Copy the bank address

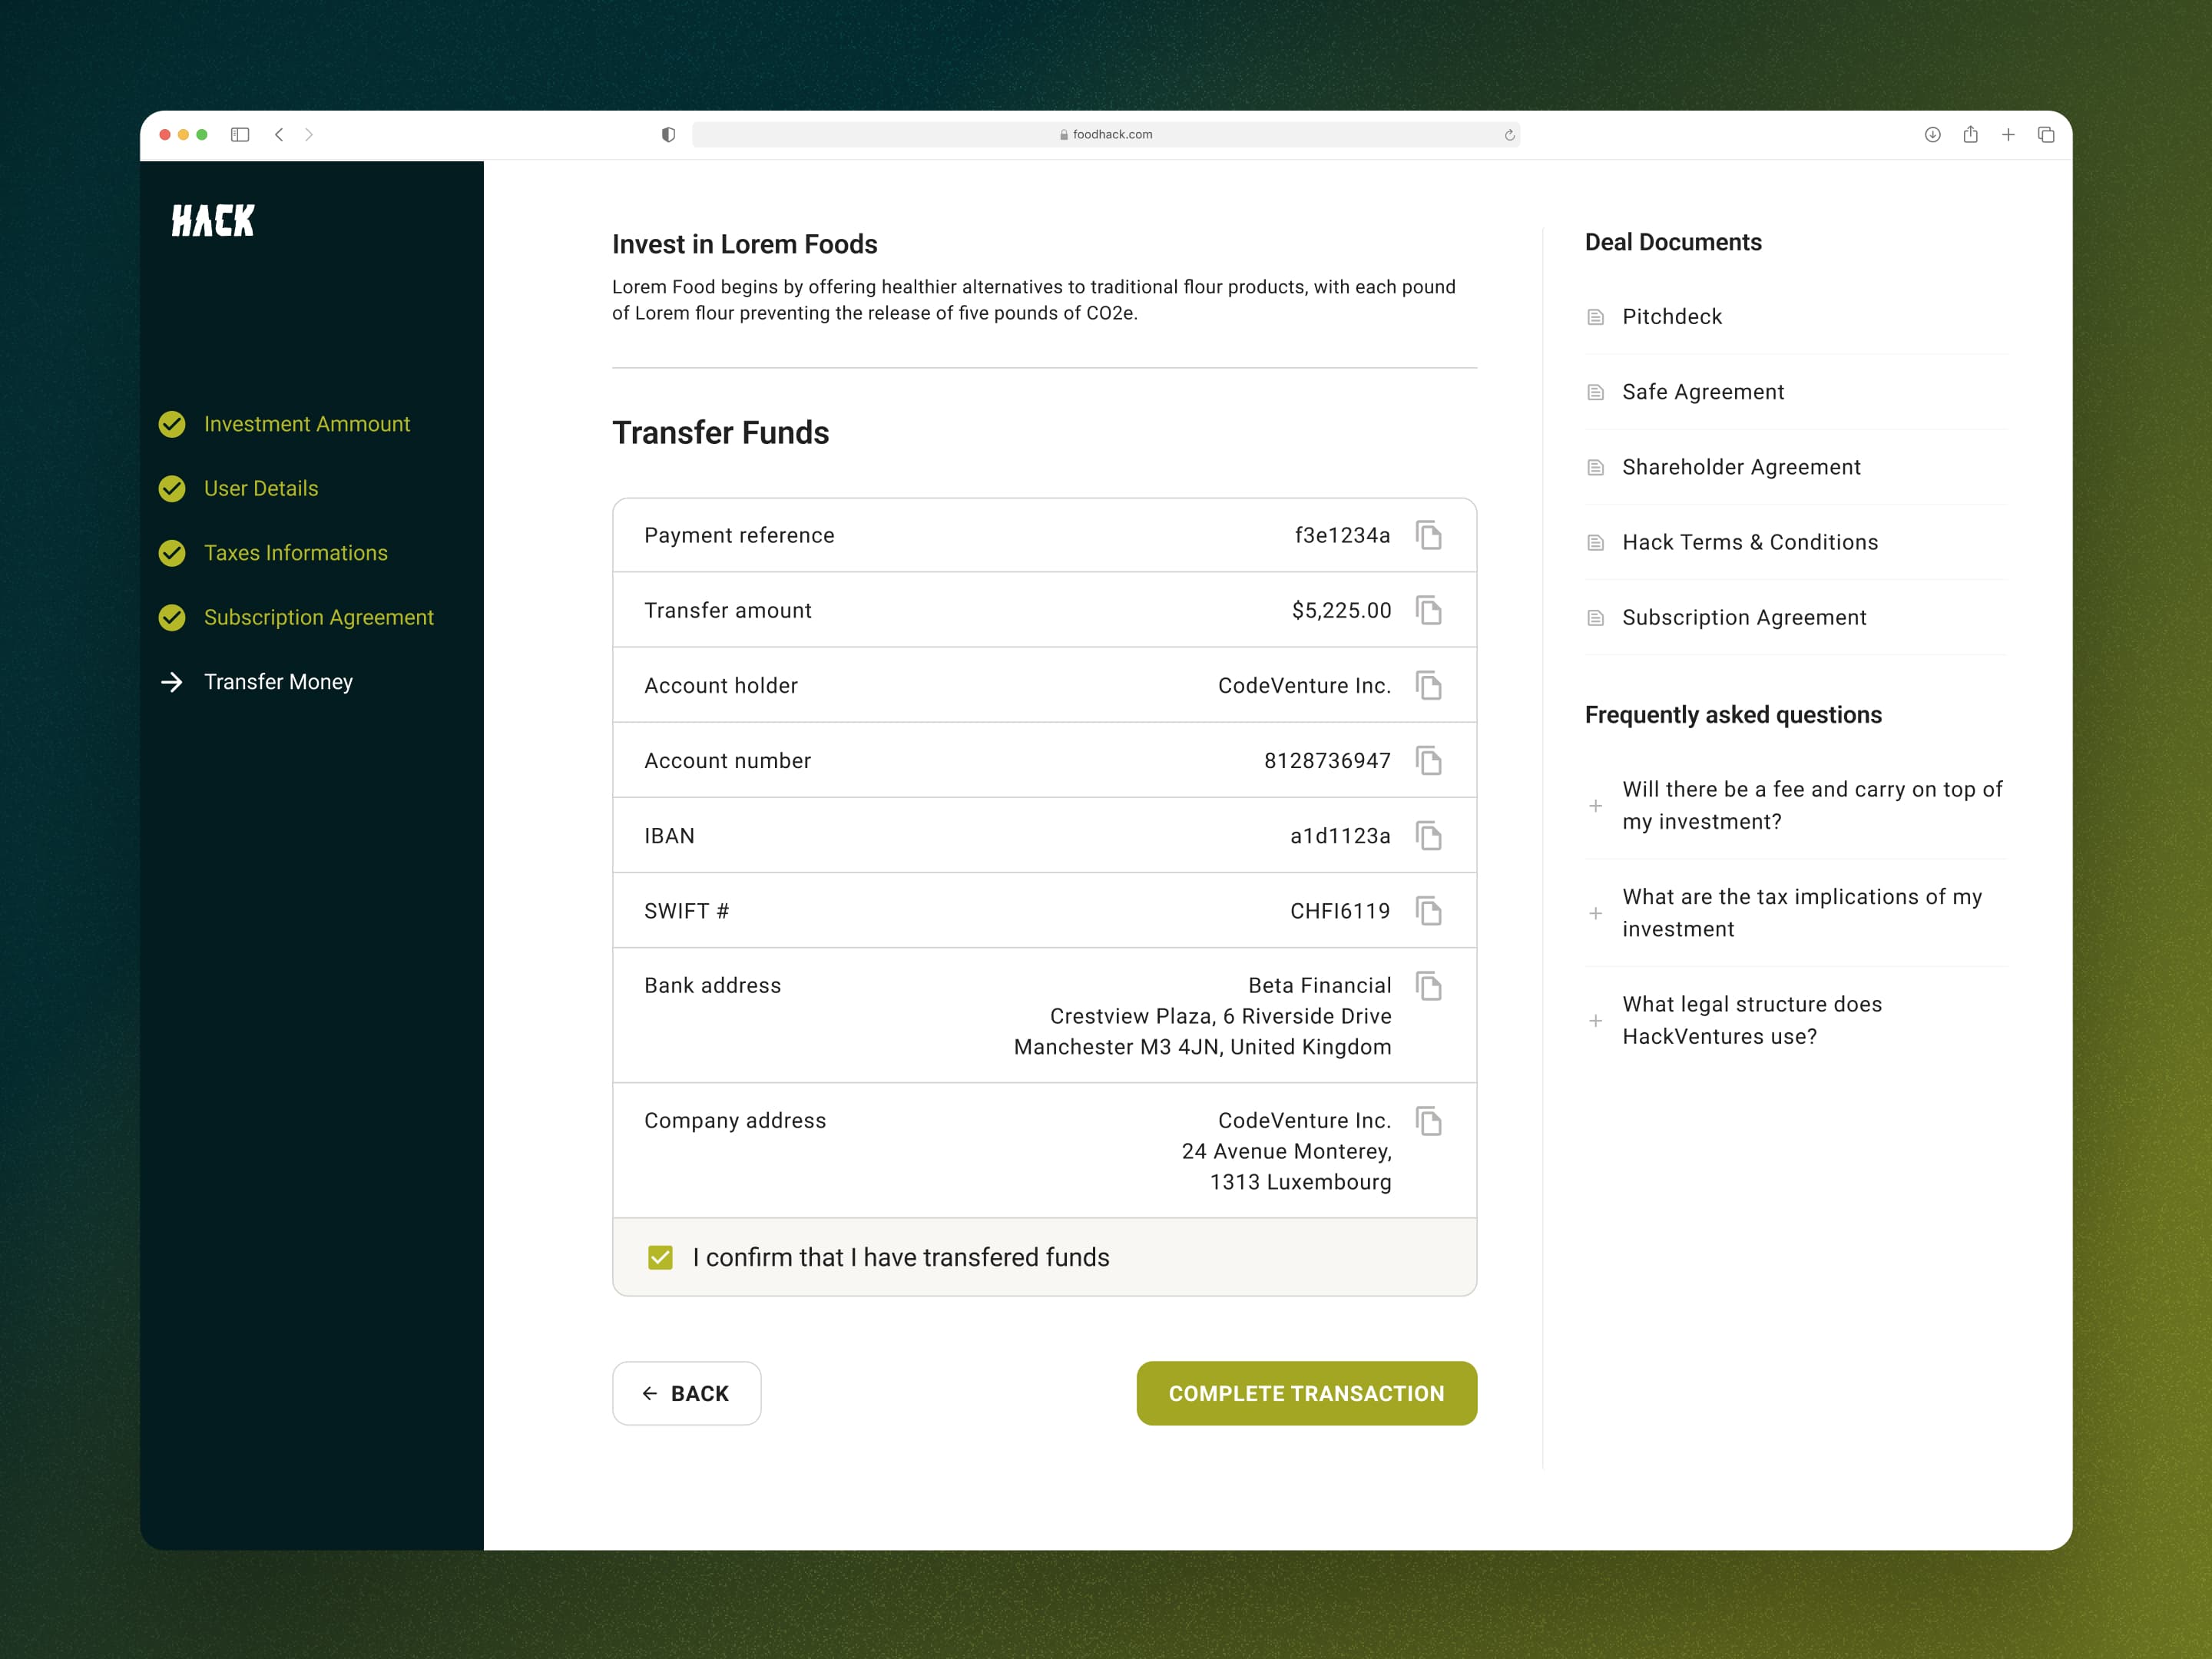click(x=1429, y=985)
